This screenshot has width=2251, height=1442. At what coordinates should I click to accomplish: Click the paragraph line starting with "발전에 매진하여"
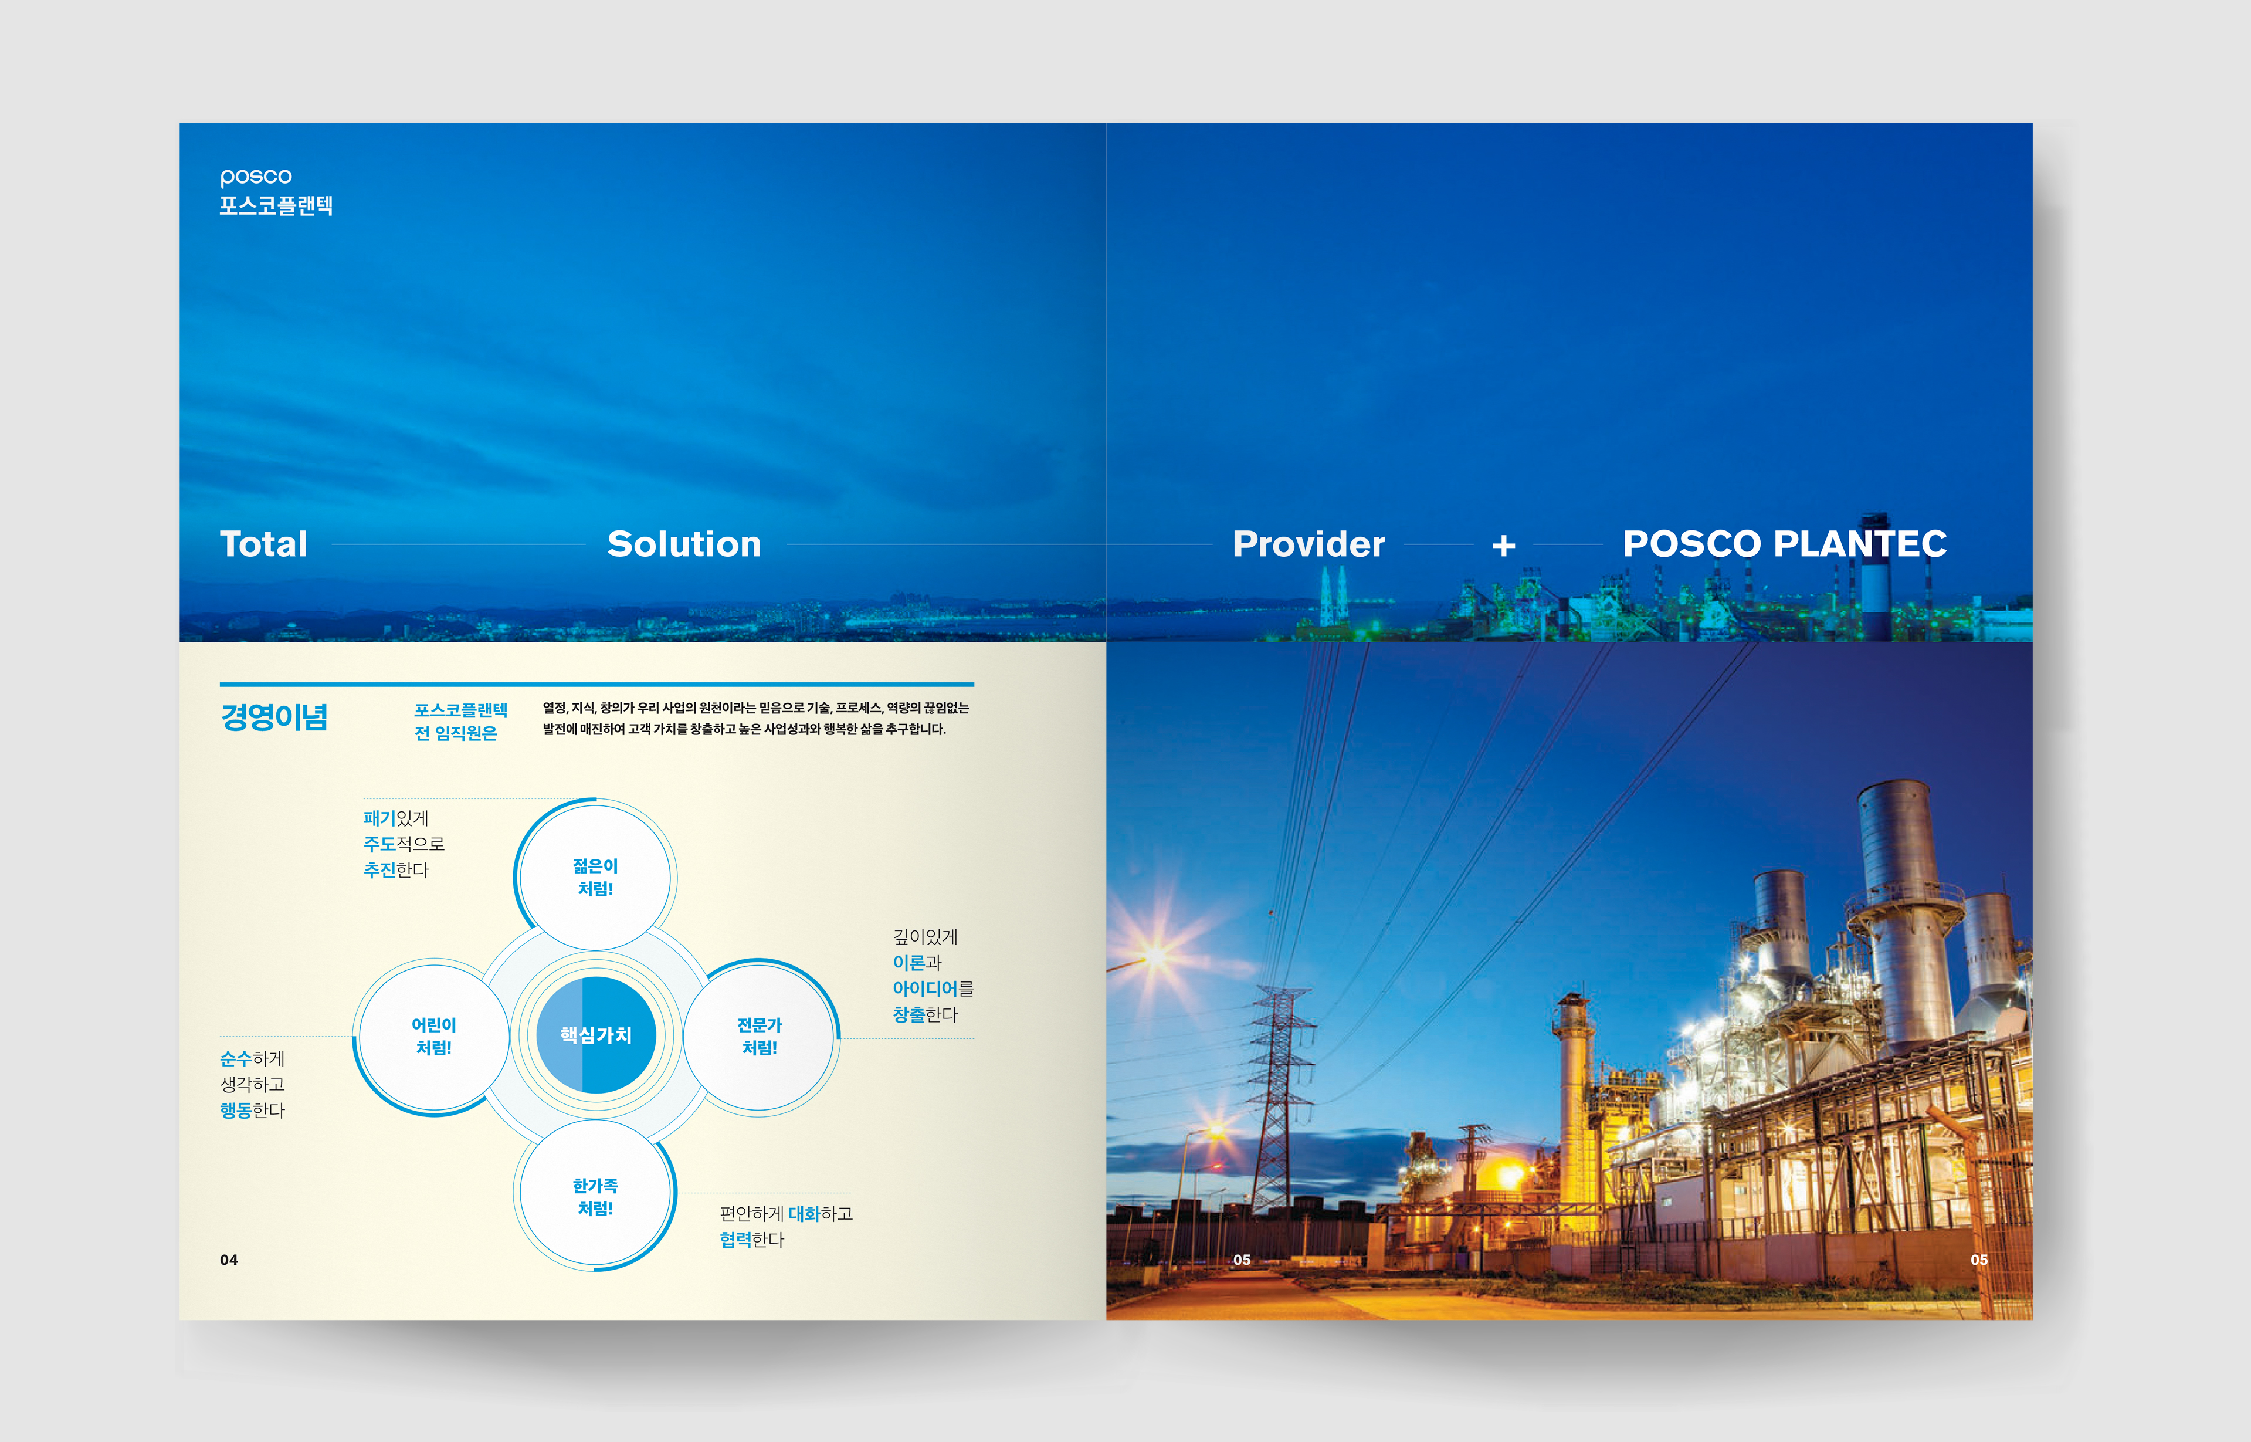tap(744, 729)
